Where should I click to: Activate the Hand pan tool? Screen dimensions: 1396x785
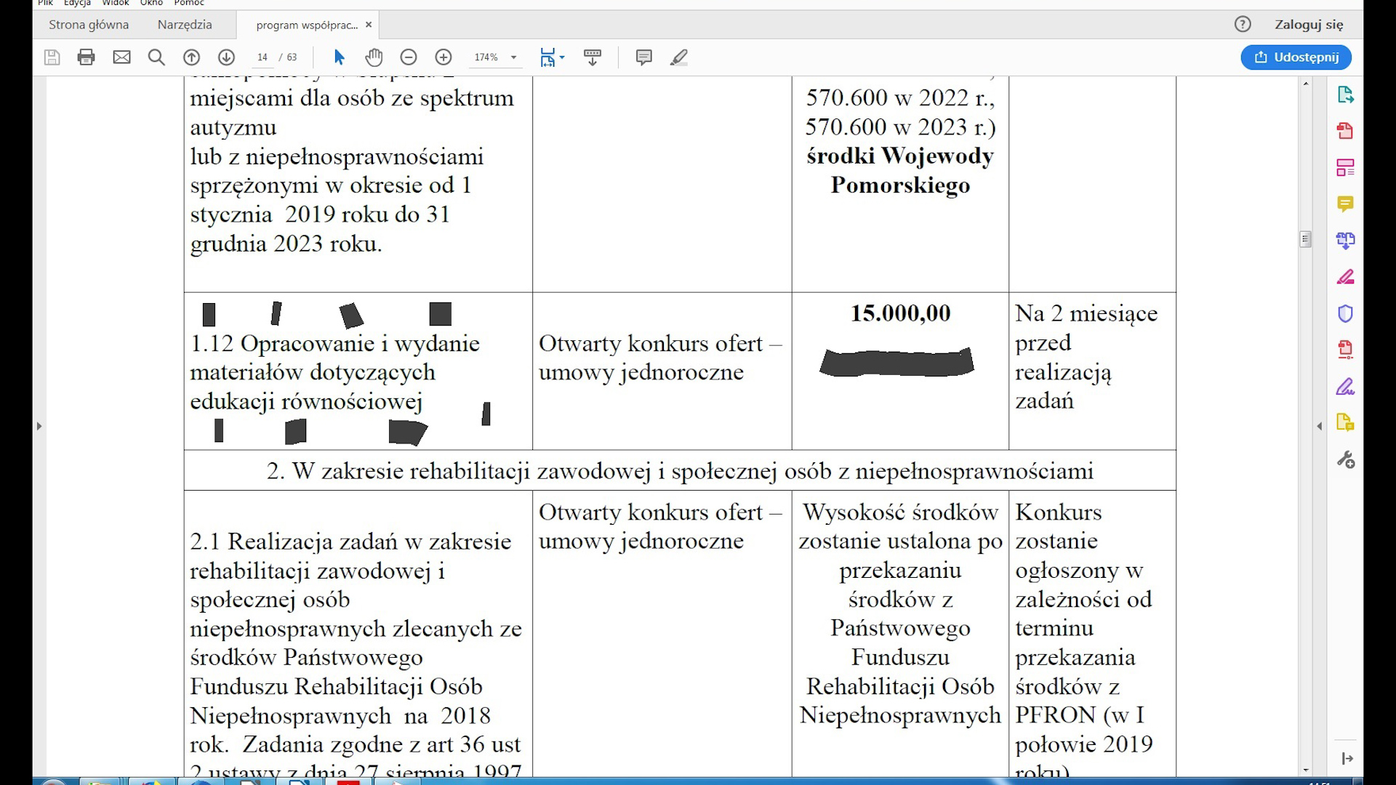click(374, 57)
